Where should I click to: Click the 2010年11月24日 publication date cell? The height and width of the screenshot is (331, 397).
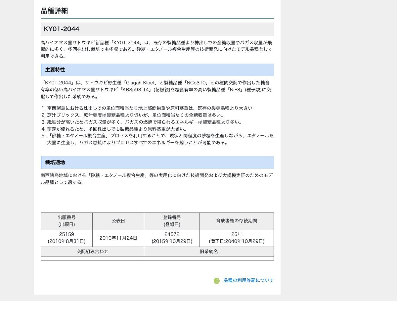[118, 238]
